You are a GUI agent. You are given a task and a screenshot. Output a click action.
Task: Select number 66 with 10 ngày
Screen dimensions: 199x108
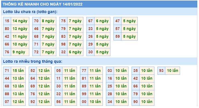pos(7,44)
